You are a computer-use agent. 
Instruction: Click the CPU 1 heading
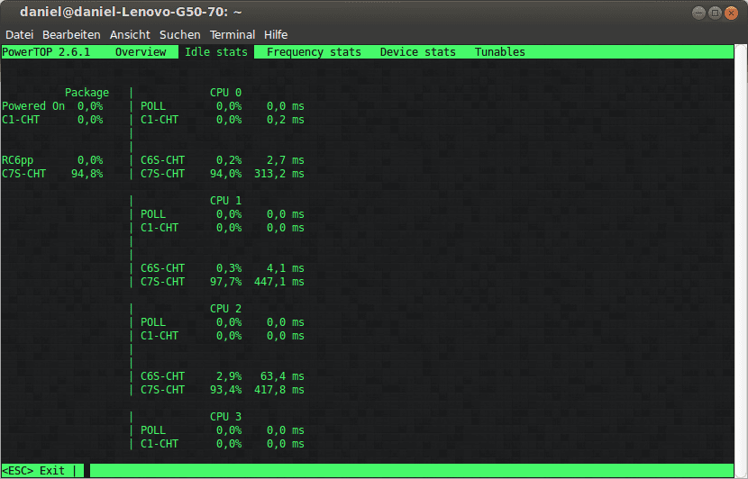pyautogui.click(x=225, y=201)
